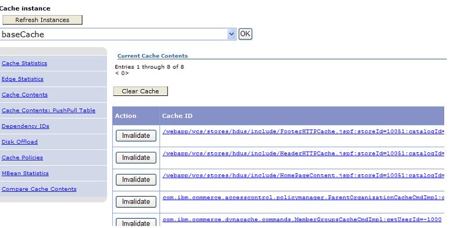Screen dimensions: 450x228
Task: Open the MemberGroupsCacheCmdImpl cache ID link
Action: [302, 220]
